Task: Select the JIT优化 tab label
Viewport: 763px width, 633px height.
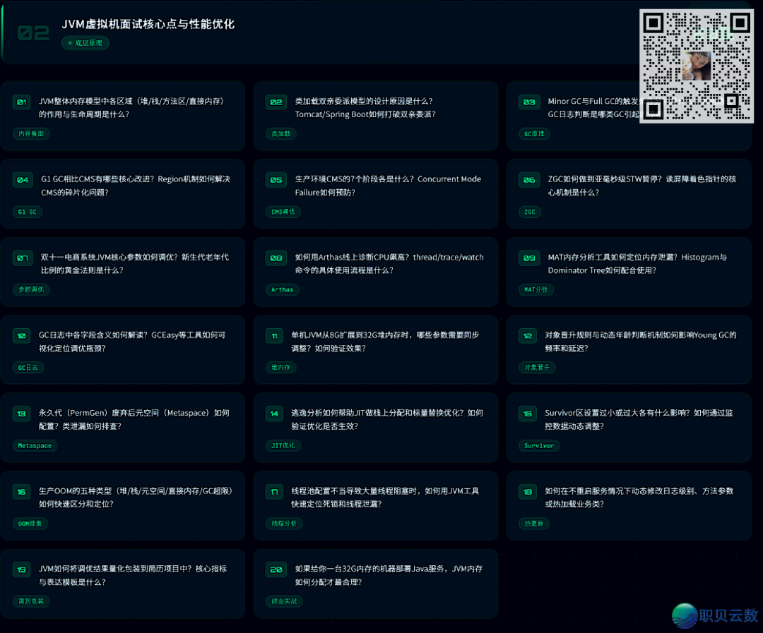Action: [283, 445]
